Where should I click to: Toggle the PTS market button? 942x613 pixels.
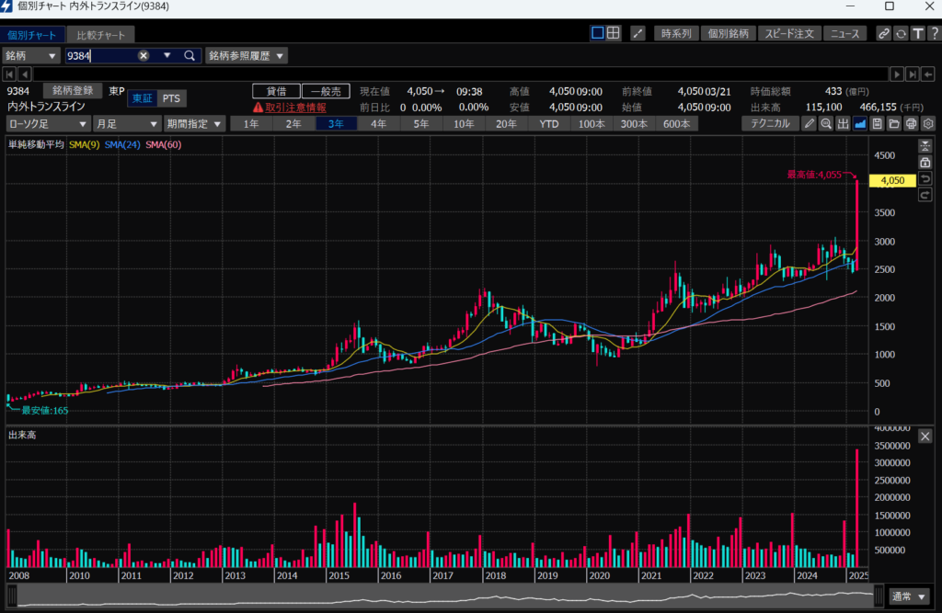pyautogui.click(x=171, y=98)
